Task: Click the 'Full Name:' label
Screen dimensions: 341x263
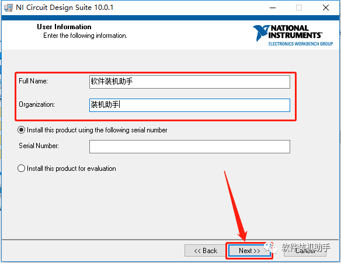Action: click(x=33, y=81)
